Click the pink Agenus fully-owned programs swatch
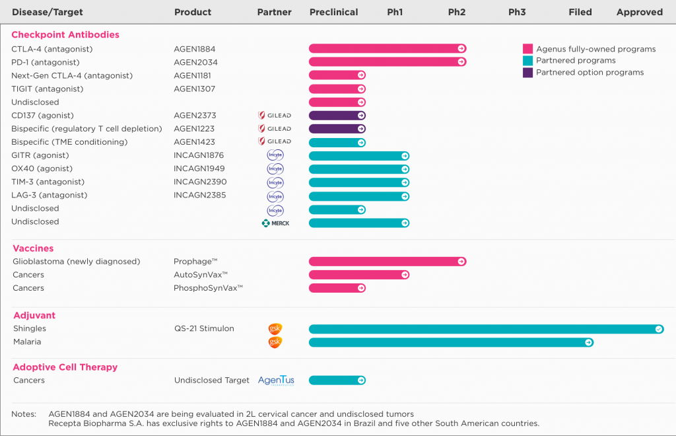676x436 pixels. tap(527, 49)
